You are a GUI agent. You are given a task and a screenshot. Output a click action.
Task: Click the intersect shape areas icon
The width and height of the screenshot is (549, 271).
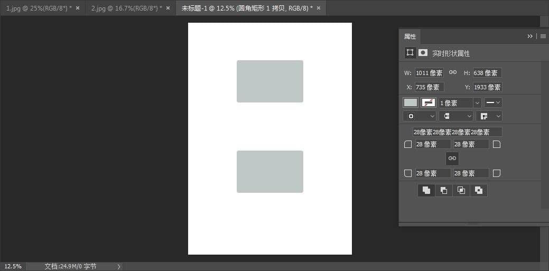point(461,190)
